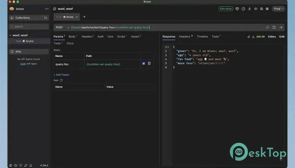Open the request Tests tab
This screenshot has width=295, height=168.
58,43
